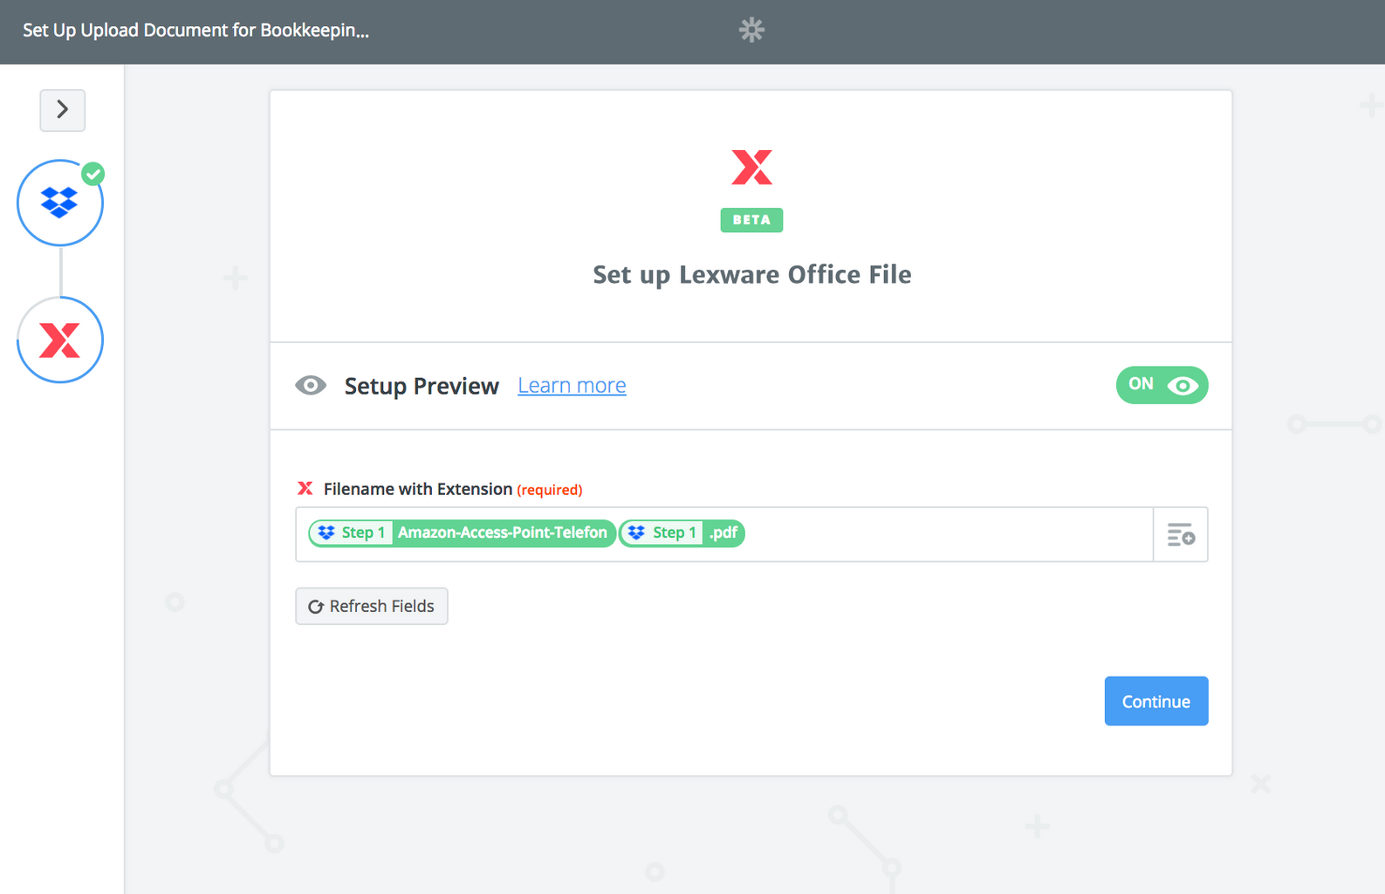This screenshot has height=894, width=1385.
Task: Click the Setup Preview heading text
Action: [x=422, y=386]
